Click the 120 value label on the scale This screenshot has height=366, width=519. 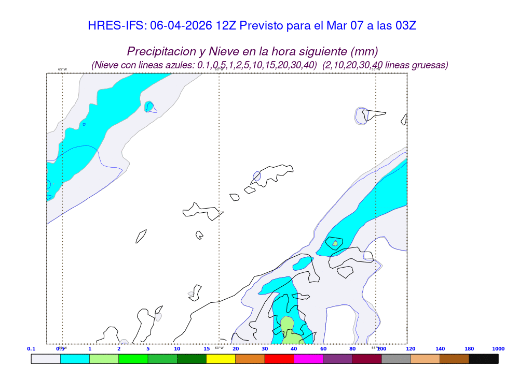(411, 349)
